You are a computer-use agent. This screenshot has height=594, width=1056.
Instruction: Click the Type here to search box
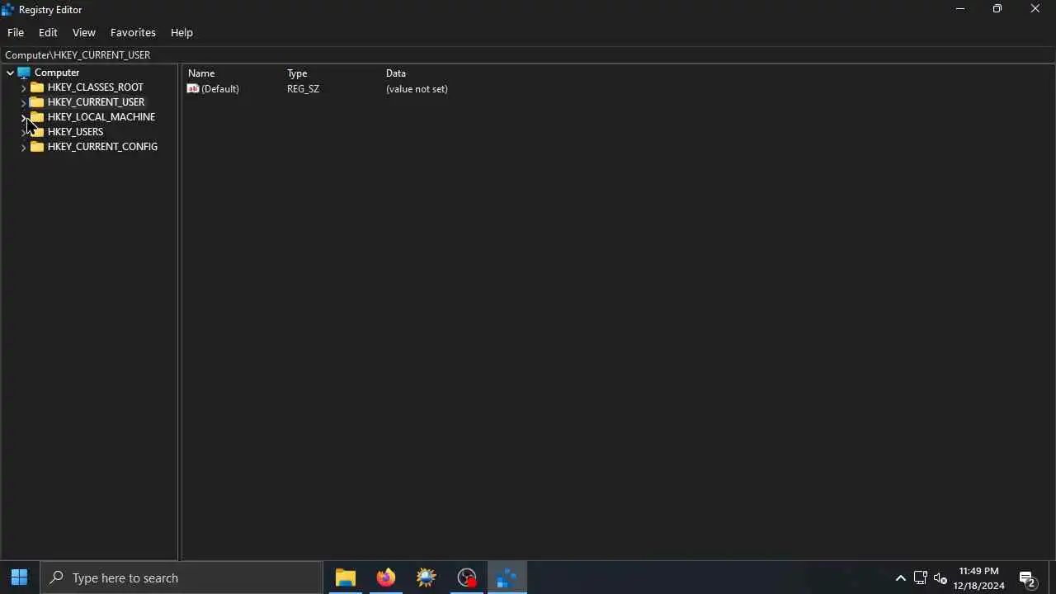(181, 577)
